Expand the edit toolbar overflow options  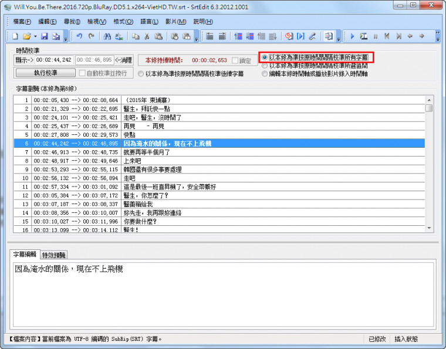(x=196, y=38)
